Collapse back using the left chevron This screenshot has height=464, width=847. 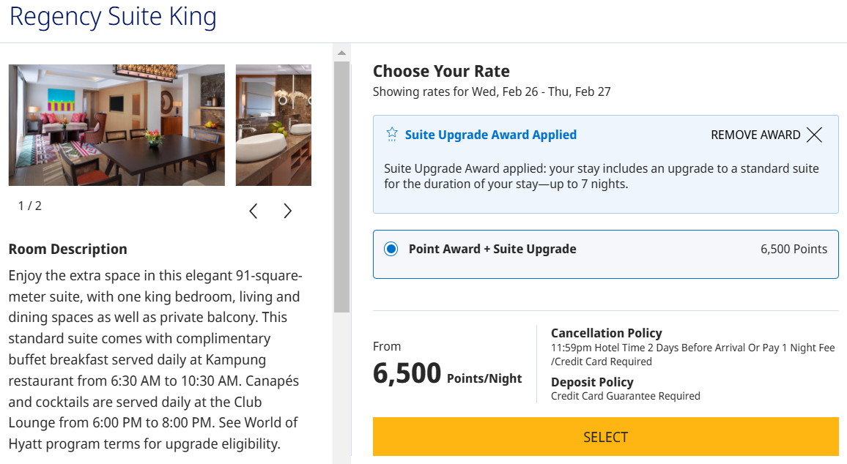point(253,211)
